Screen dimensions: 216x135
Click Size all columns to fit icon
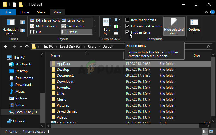tap(116, 32)
